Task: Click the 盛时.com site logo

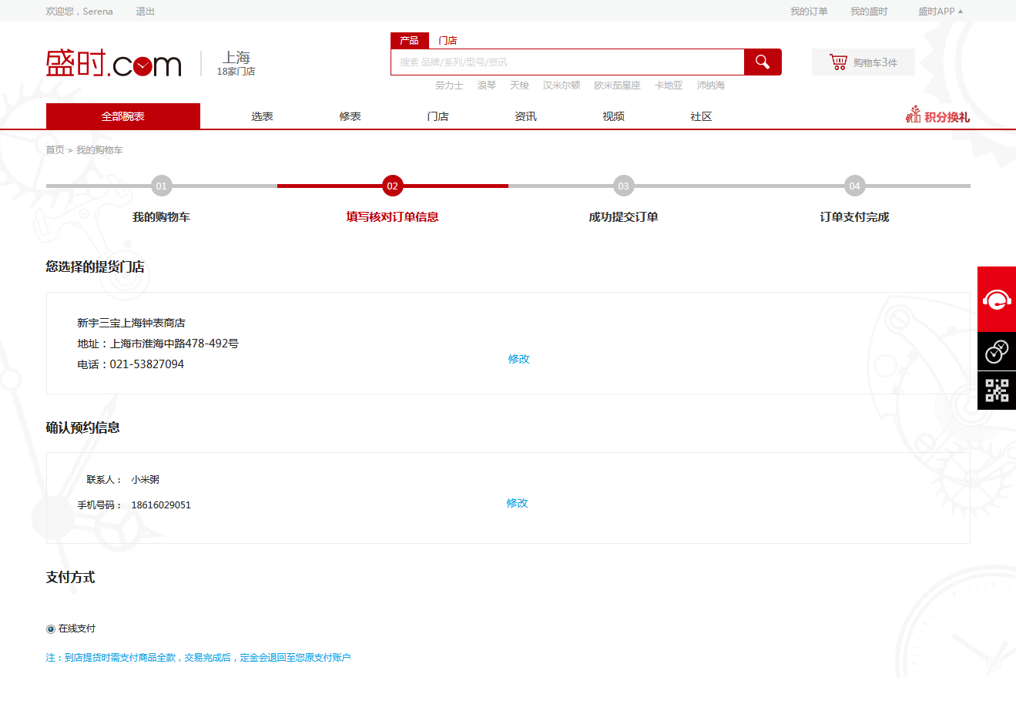Action: [114, 64]
